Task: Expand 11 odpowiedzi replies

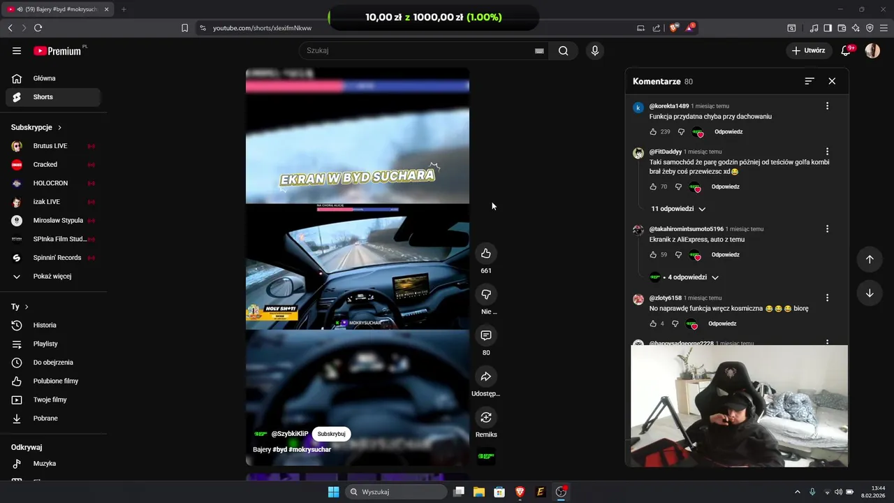Action: click(679, 209)
